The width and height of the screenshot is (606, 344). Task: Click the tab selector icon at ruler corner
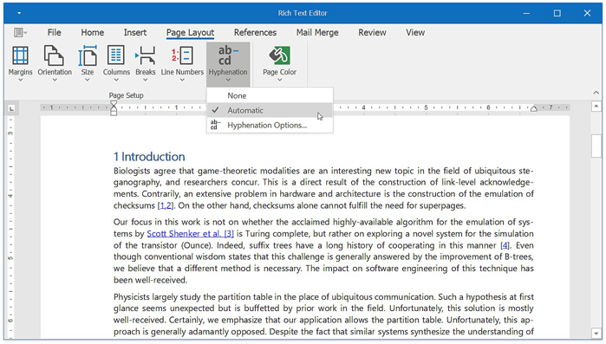coord(11,108)
